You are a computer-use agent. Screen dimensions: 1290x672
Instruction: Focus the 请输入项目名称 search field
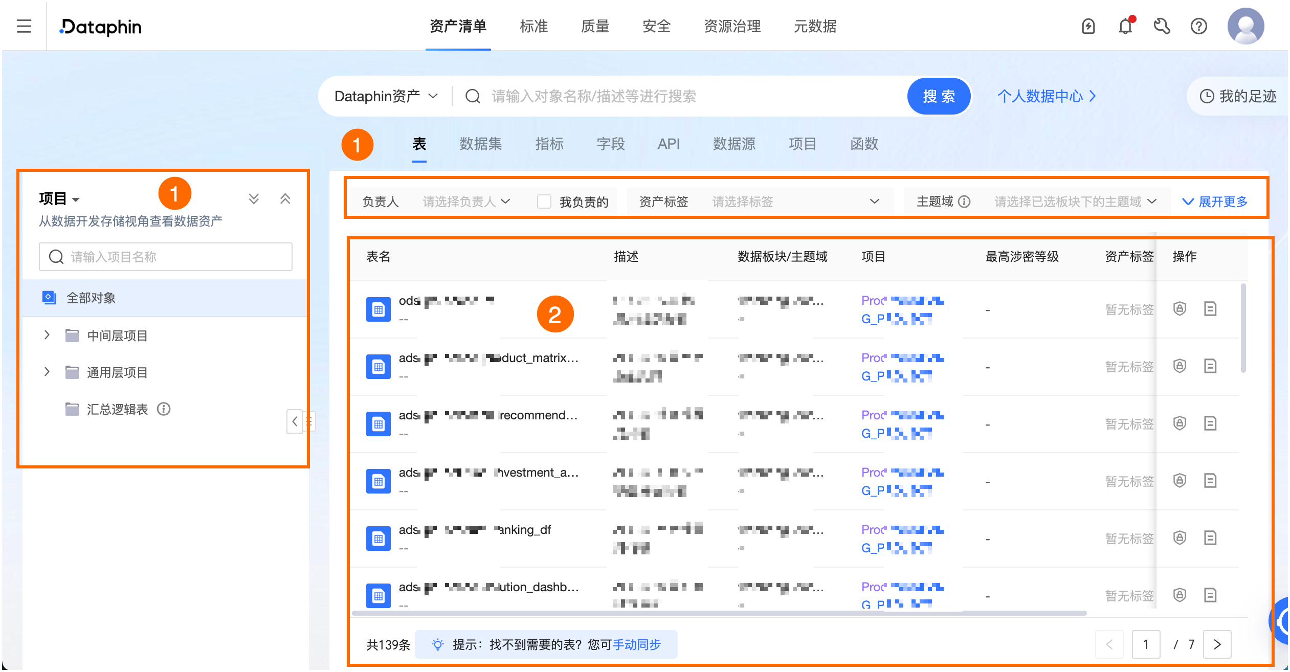click(166, 257)
